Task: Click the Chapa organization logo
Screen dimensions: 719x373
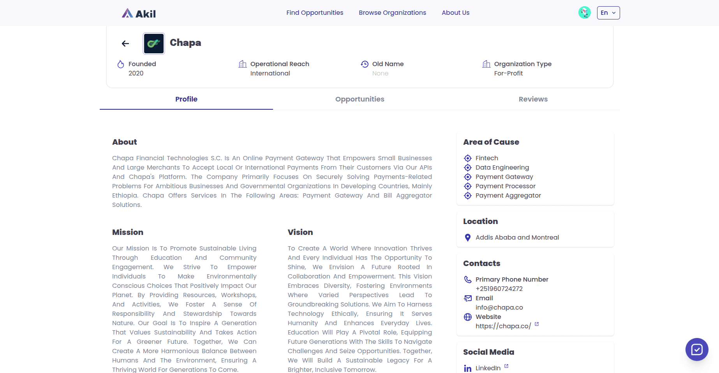Action: point(154,43)
